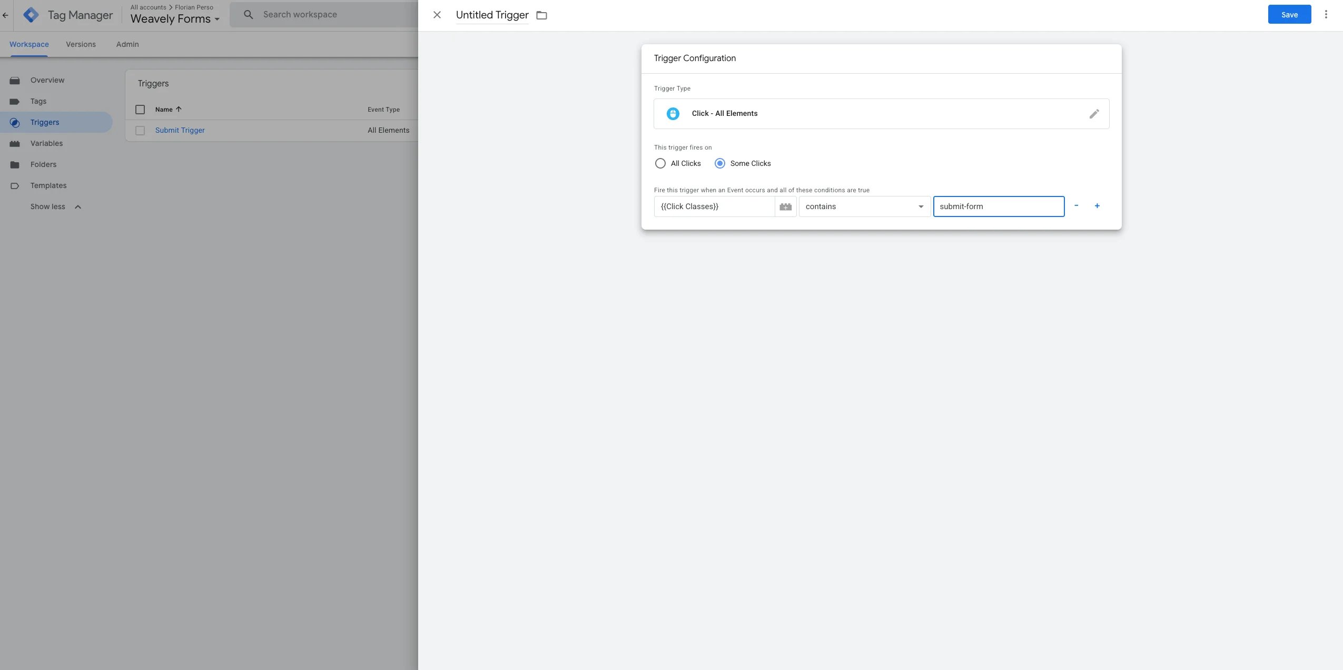Click the blue Save button

coord(1289,15)
